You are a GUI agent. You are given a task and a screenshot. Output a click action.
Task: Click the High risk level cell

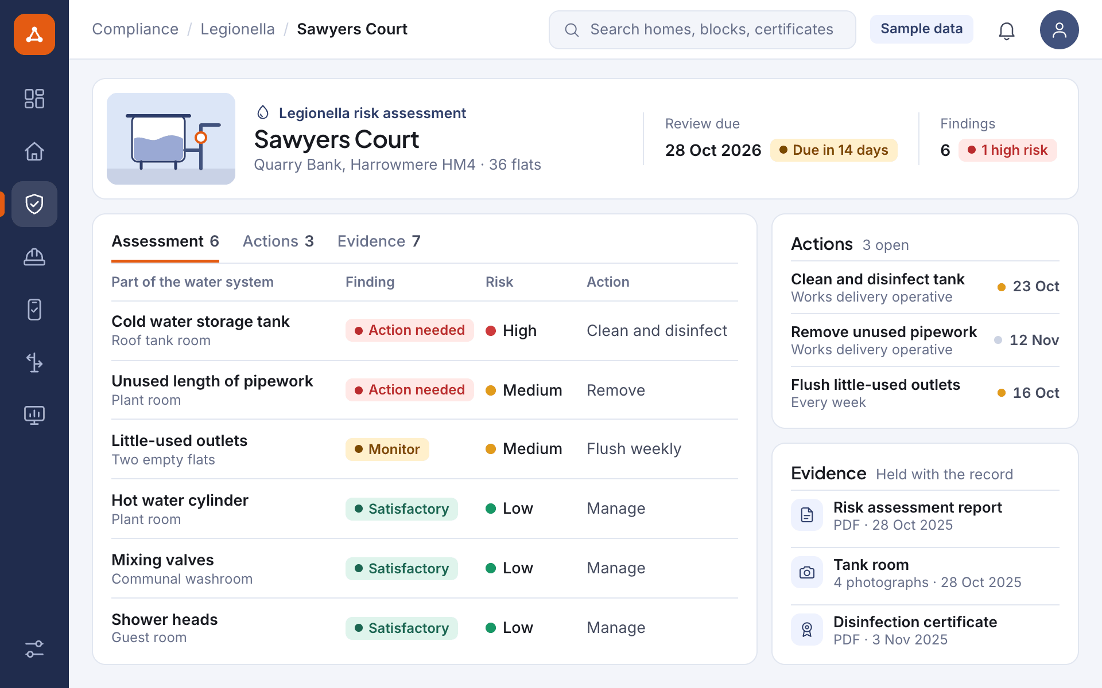click(x=511, y=331)
